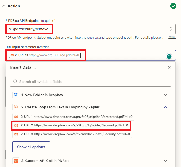Click the loop icon beside '2. URL 3'
Viewport: 181px width, 167px height.
16,134
